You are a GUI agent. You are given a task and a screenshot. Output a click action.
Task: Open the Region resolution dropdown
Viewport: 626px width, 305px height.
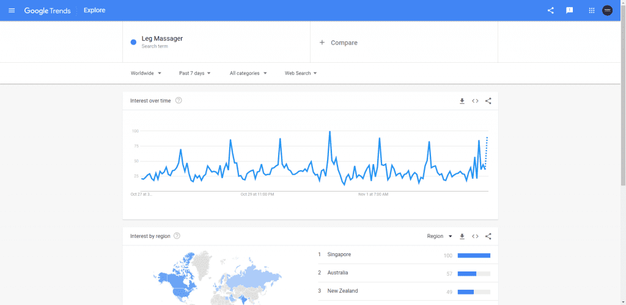pos(439,236)
